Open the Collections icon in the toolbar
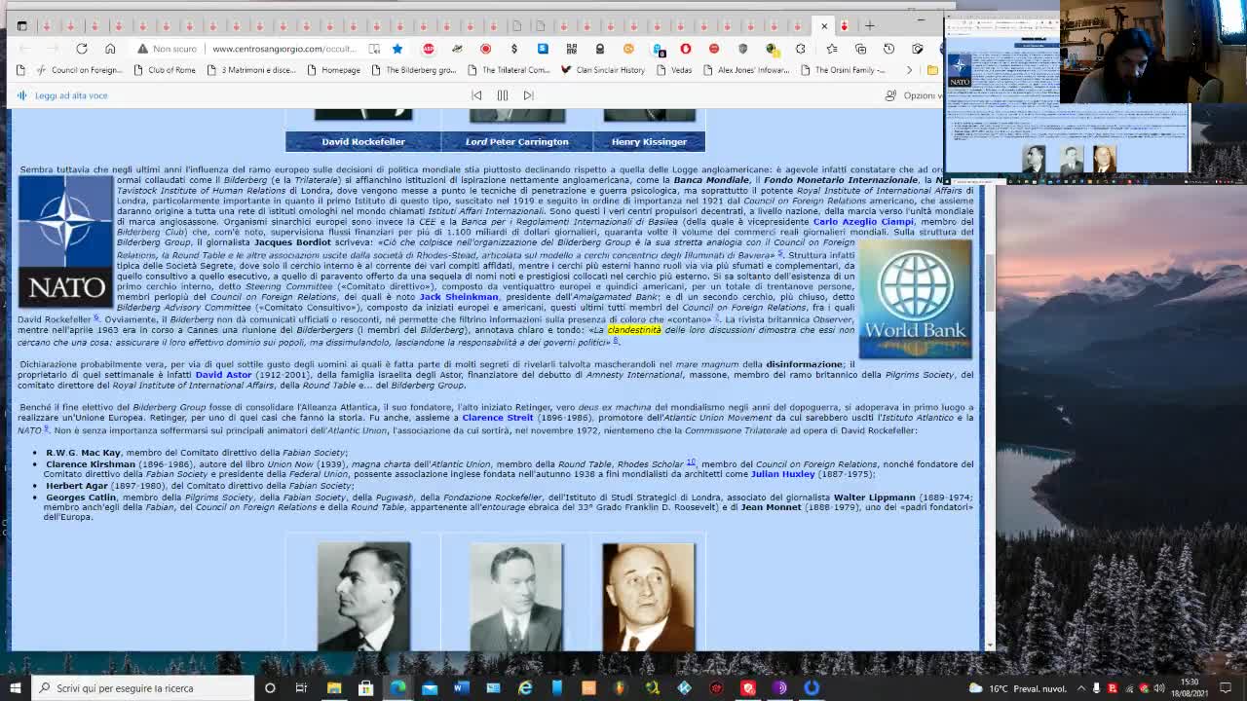The height and width of the screenshot is (701, 1247). 860,49
